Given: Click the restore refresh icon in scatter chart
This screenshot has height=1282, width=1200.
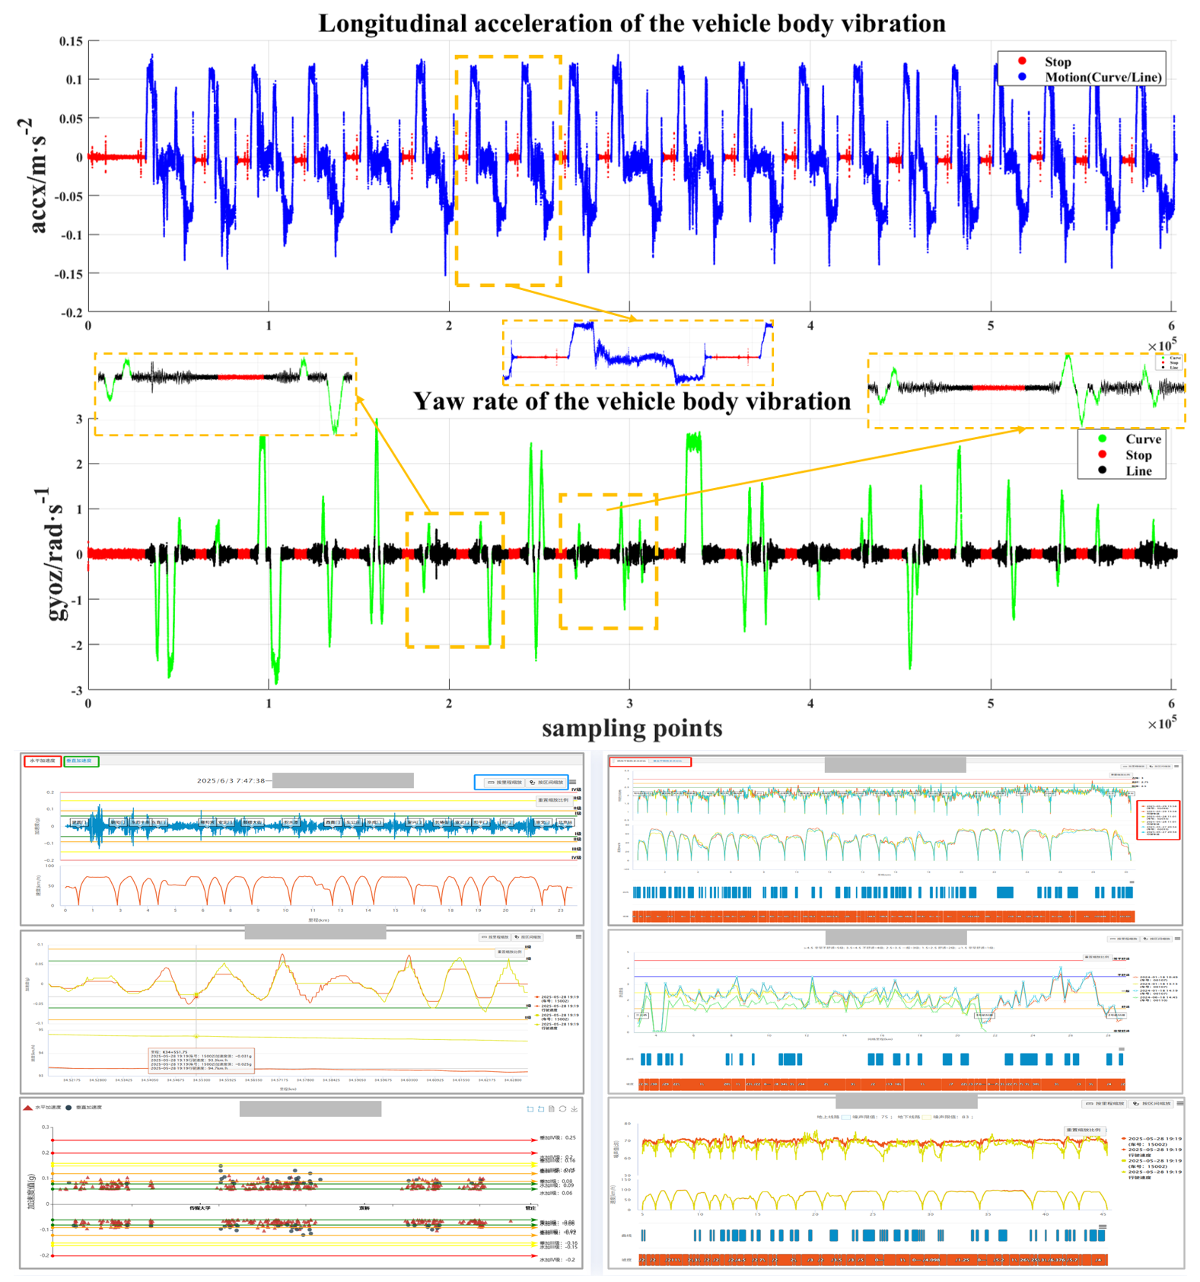Looking at the screenshot, I should pos(562,1108).
